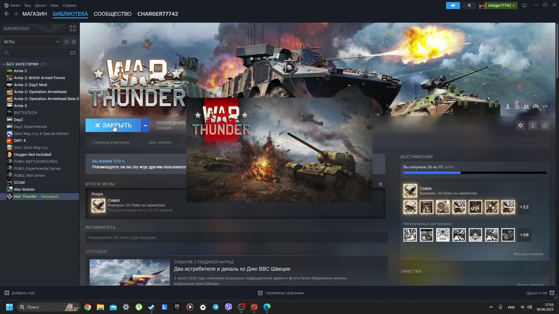The image size is (559, 314).
Task: Open the Друзья menu
Action: point(40,6)
